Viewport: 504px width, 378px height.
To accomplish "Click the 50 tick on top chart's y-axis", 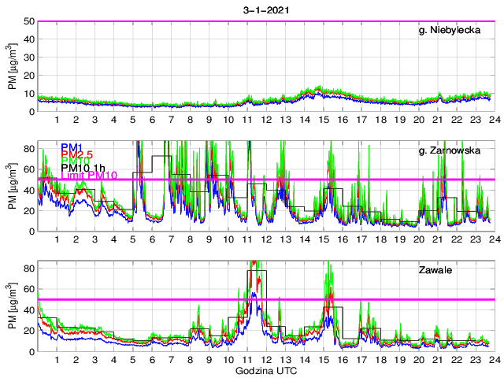I will [28, 21].
